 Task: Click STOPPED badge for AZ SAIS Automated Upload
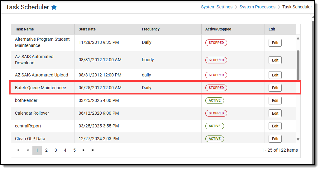tap(216, 75)
